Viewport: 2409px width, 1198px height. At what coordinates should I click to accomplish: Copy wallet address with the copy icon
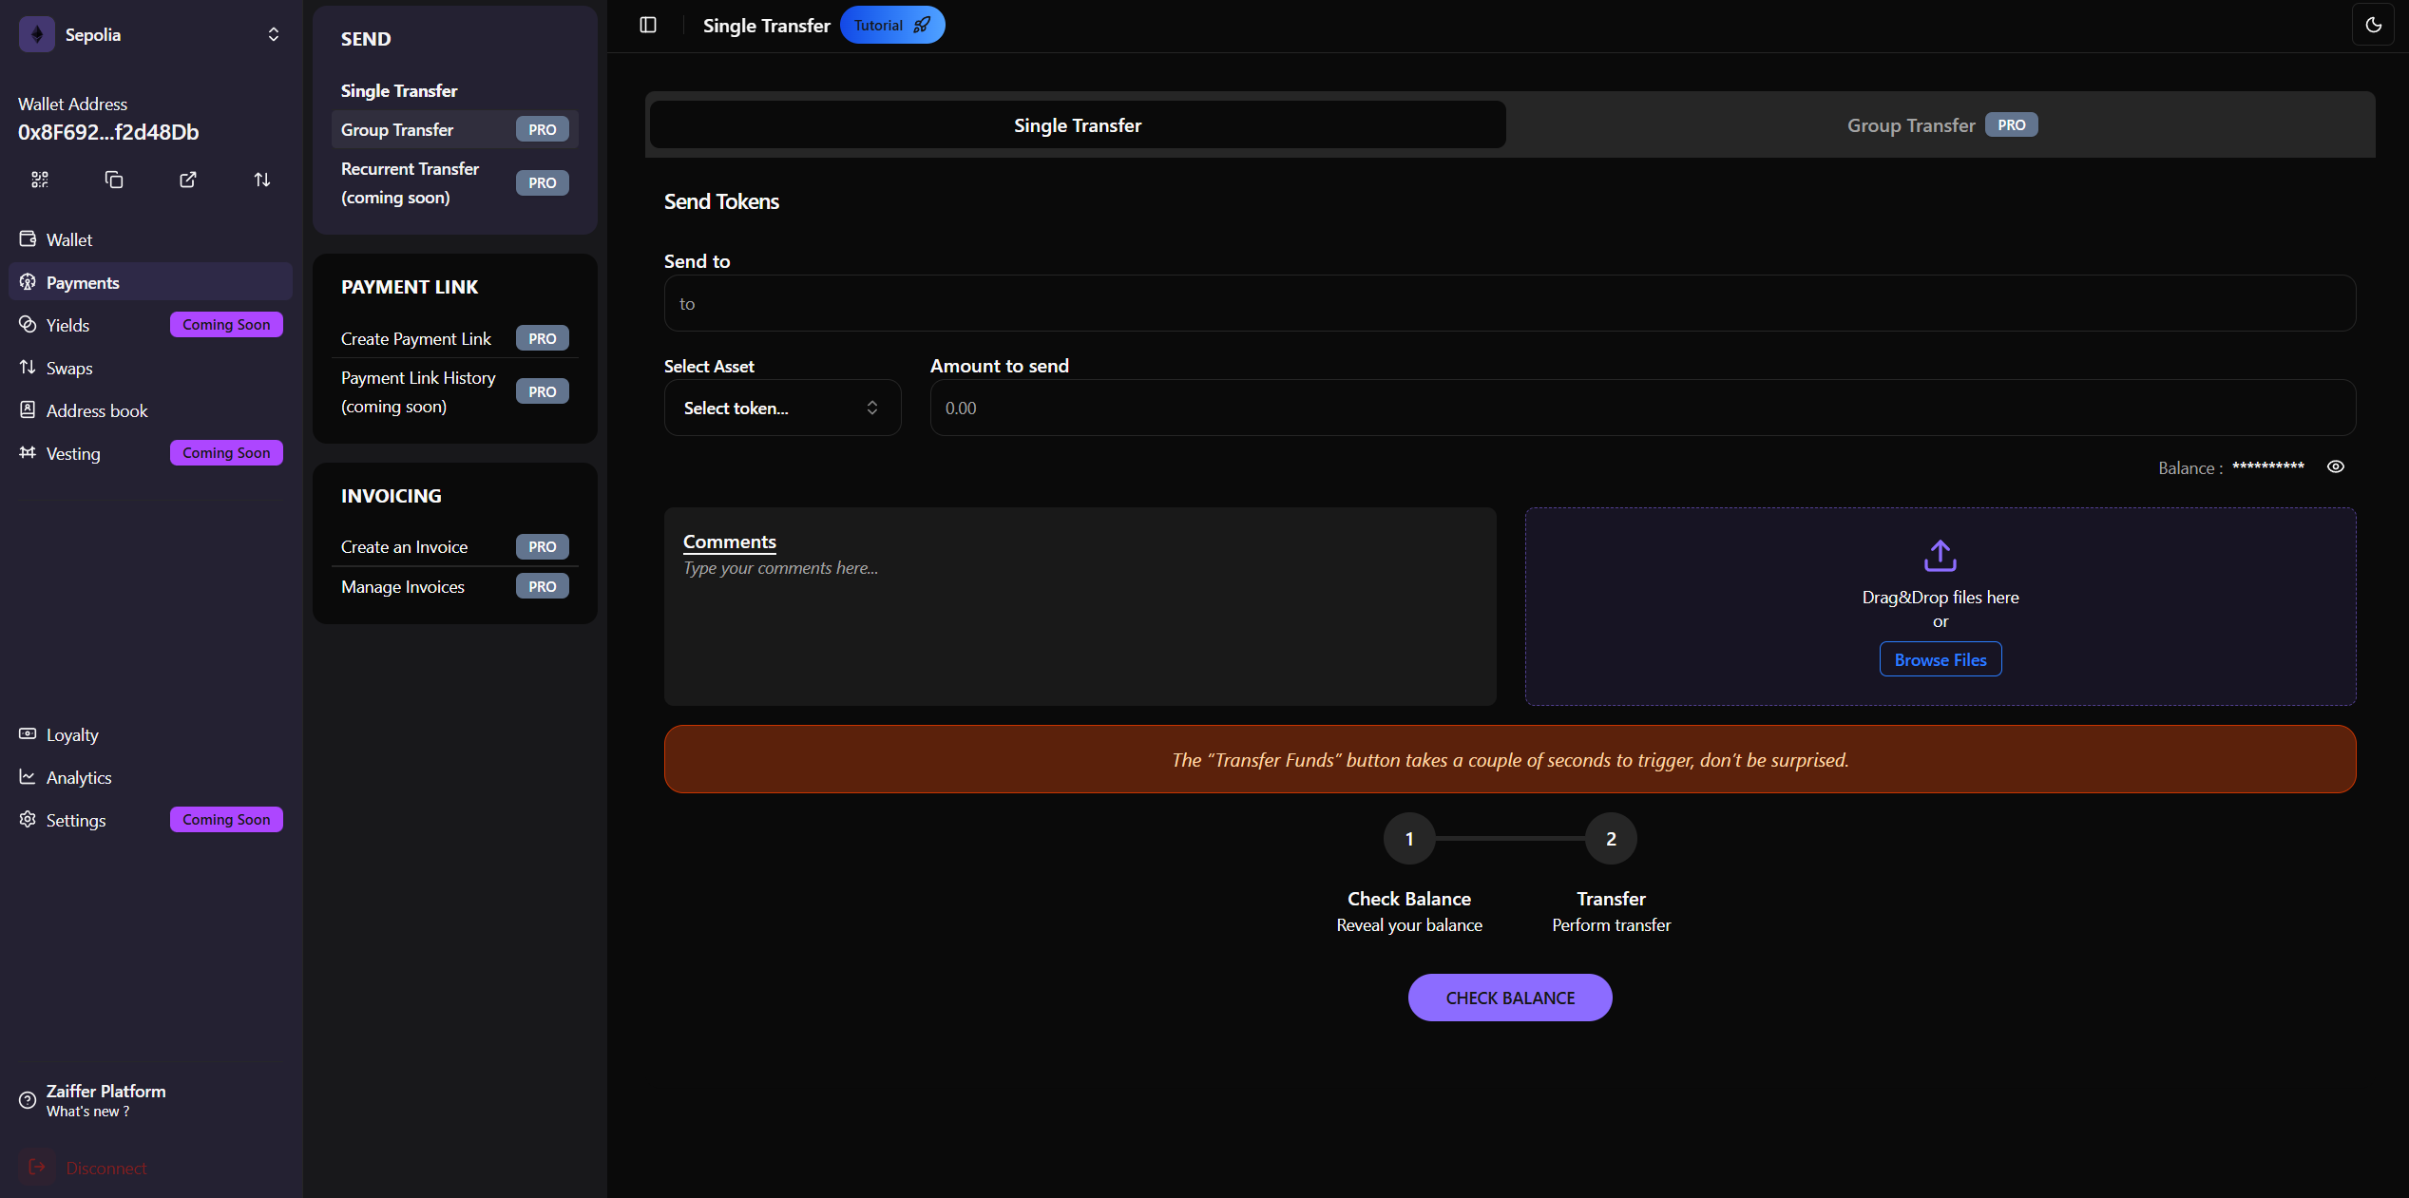(x=114, y=180)
